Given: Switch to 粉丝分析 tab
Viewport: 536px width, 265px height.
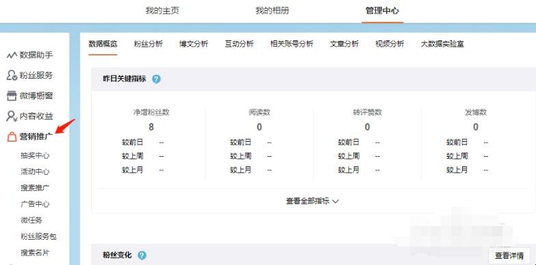Looking at the screenshot, I should point(148,44).
